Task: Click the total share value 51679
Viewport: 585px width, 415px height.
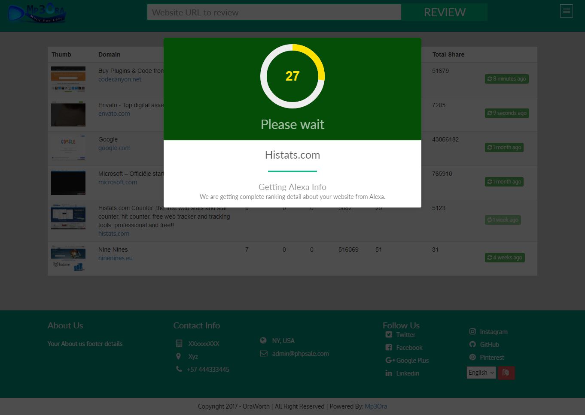Action: click(x=441, y=71)
